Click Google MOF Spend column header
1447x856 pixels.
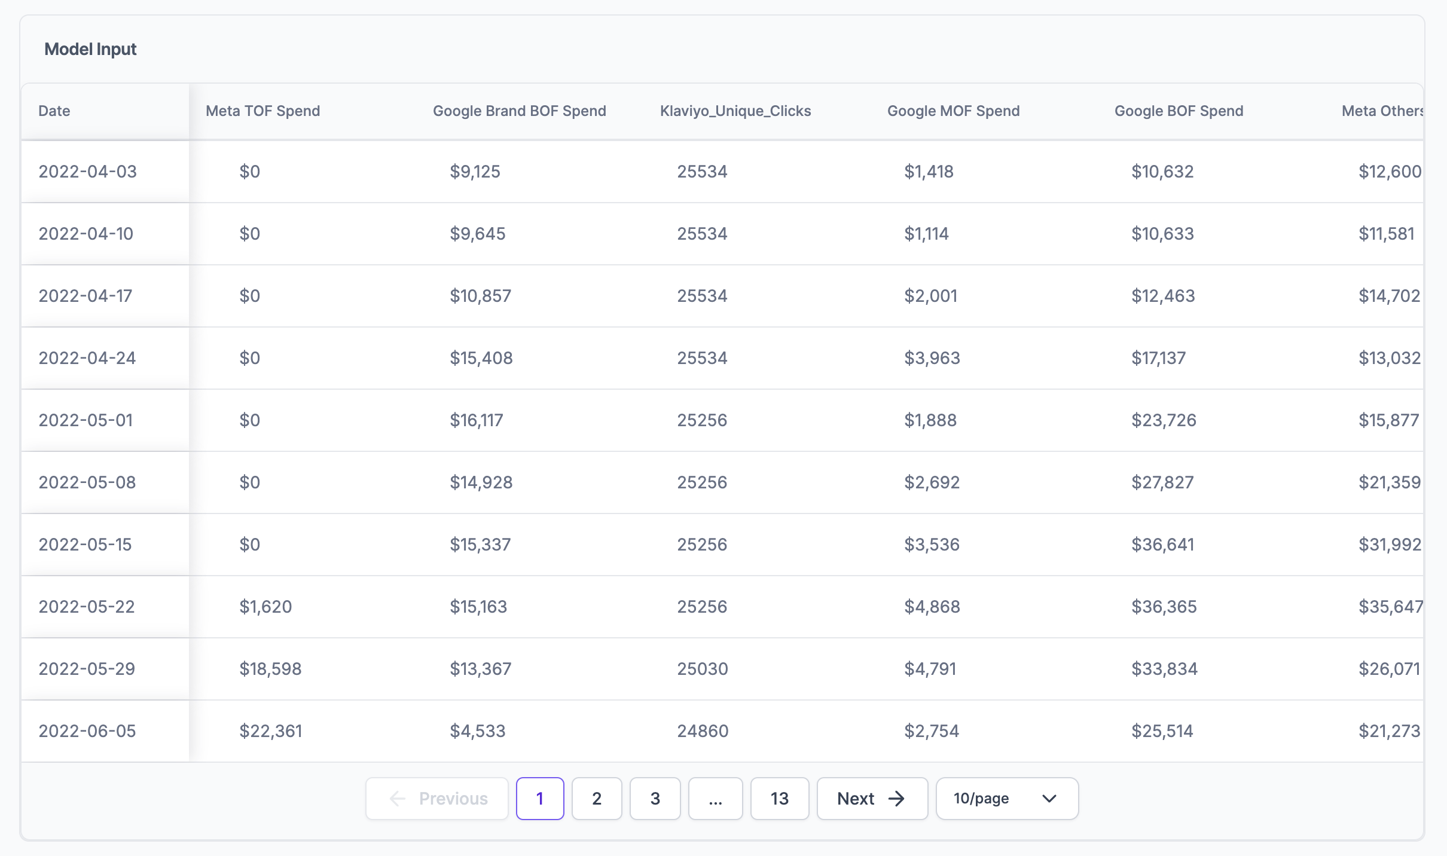(953, 111)
